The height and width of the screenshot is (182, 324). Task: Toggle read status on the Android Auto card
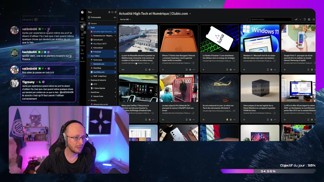(x=150, y=120)
